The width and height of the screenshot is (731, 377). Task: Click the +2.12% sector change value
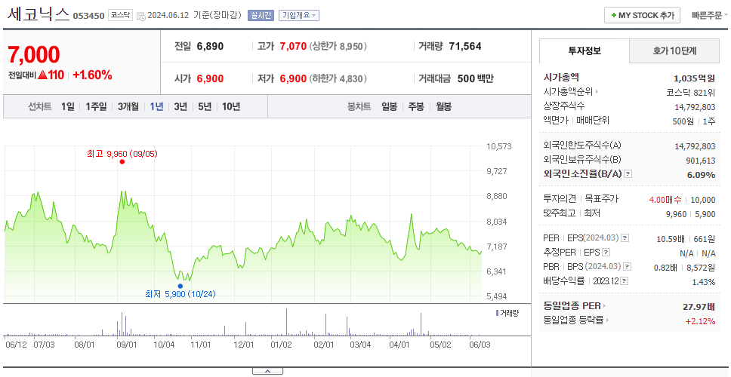pos(700,320)
